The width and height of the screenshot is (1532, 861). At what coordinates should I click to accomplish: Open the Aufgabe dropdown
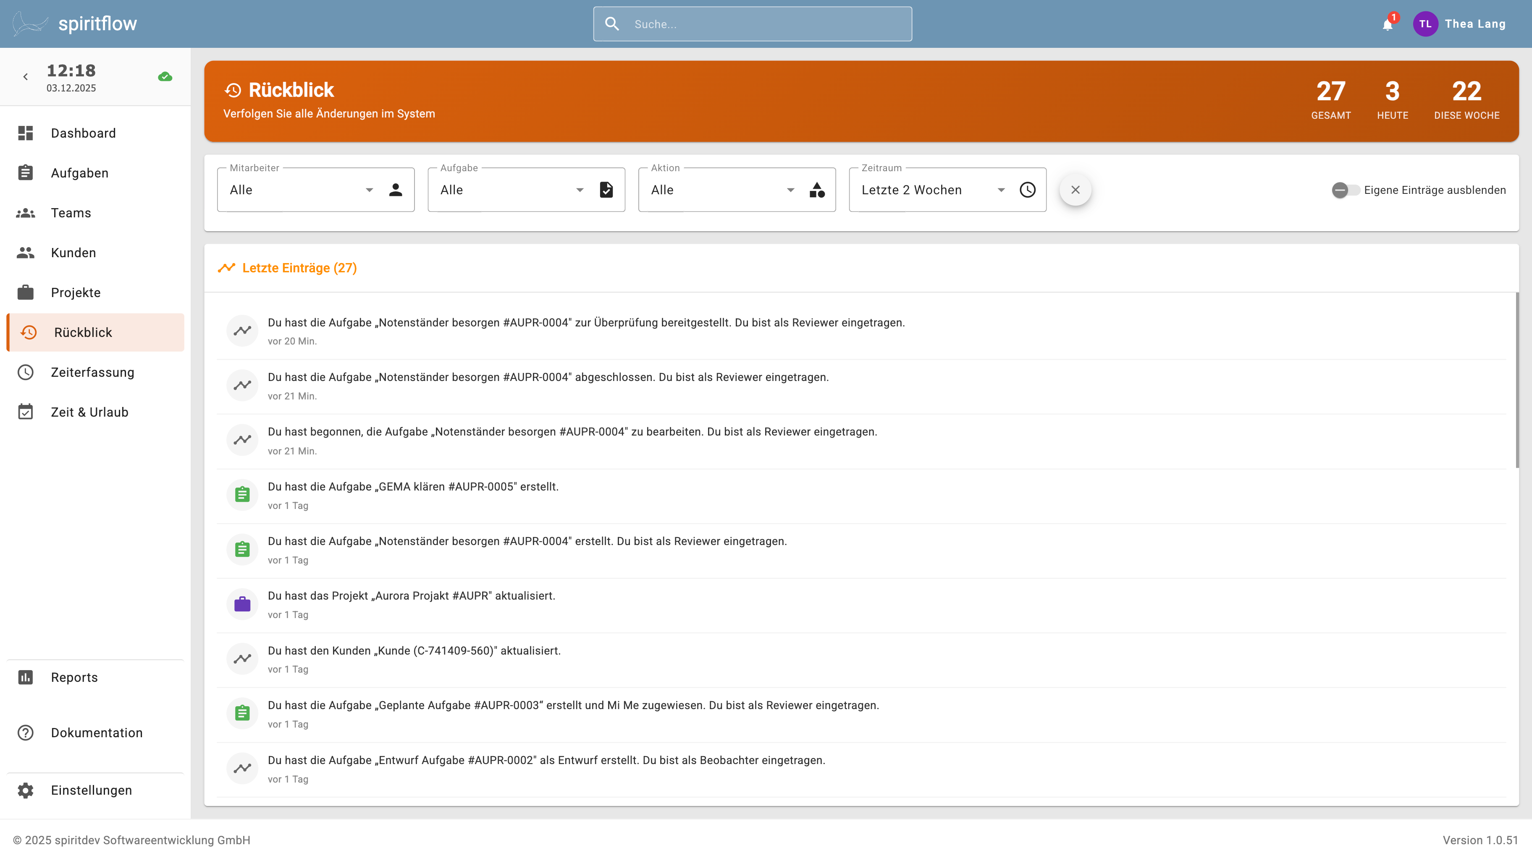(x=526, y=190)
